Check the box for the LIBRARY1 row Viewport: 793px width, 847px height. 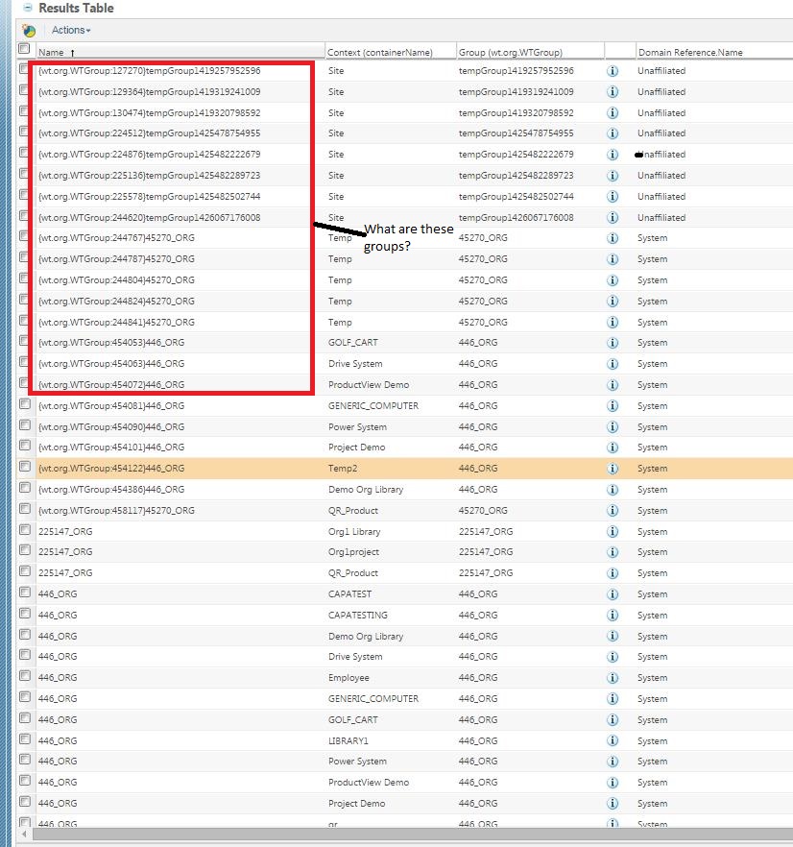click(24, 739)
